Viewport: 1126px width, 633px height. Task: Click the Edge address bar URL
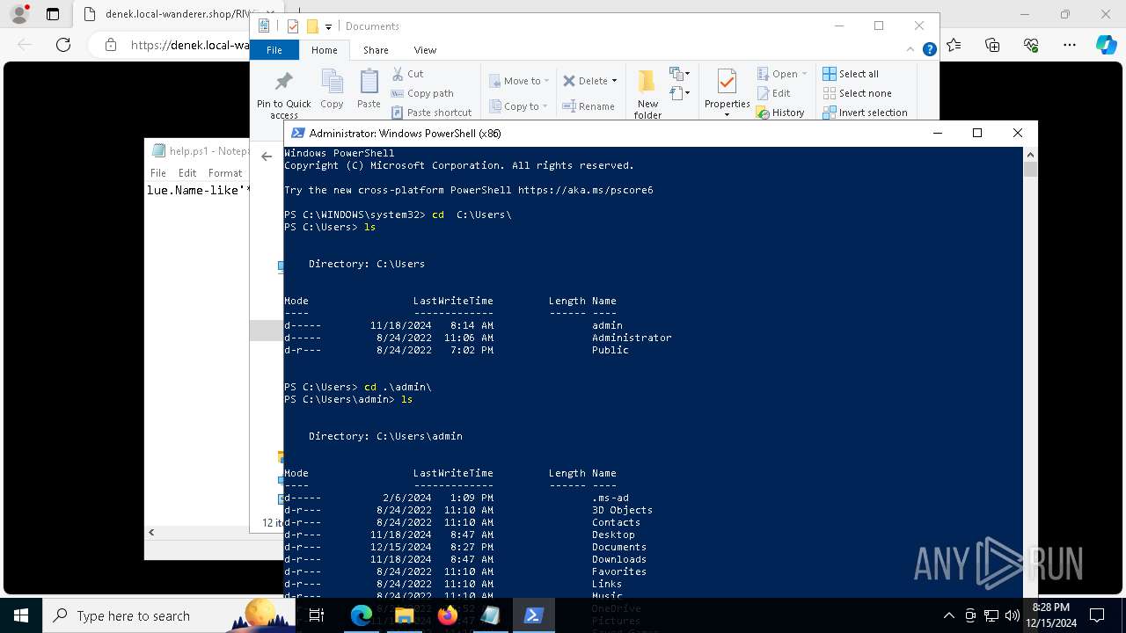(x=190, y=45)
